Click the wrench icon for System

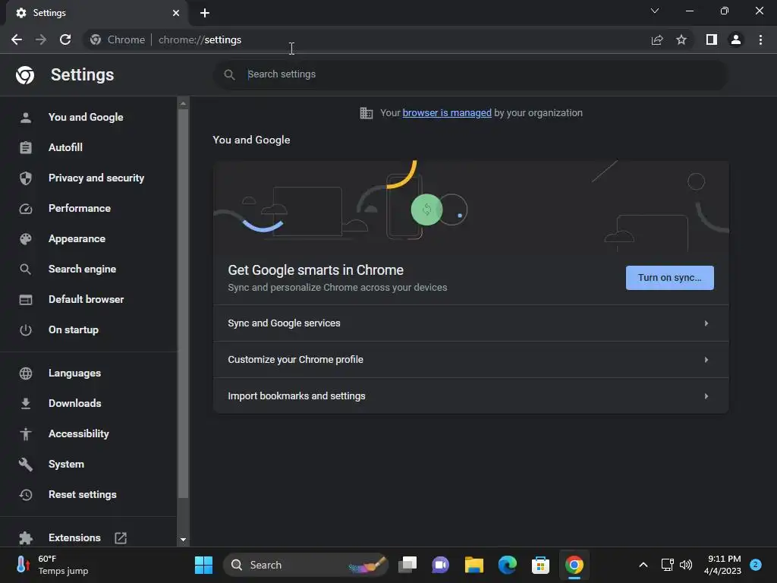point(26,465)
